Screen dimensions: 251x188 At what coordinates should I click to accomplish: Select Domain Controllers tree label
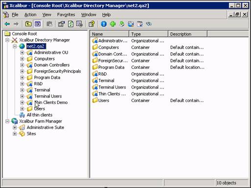click(x=52, y=65)
